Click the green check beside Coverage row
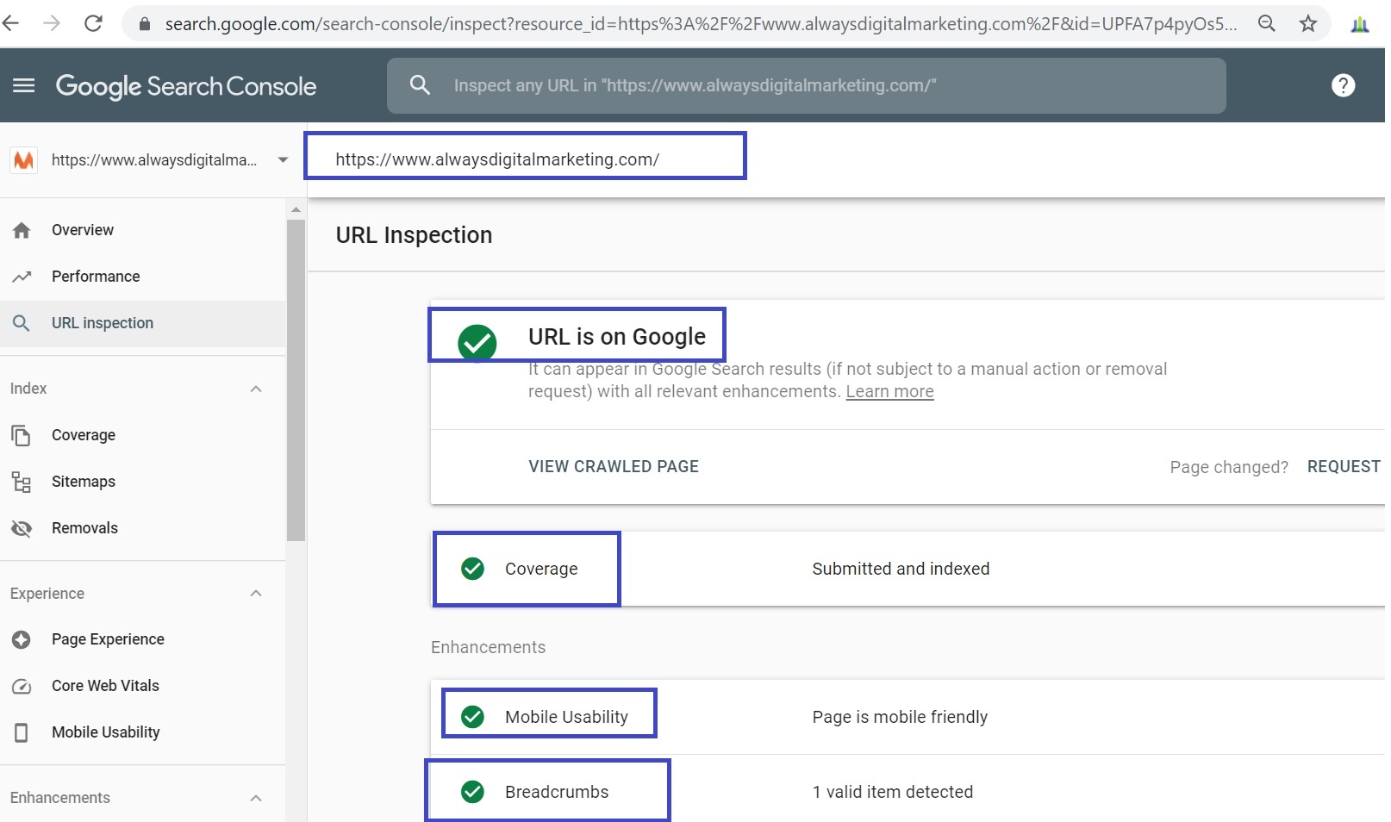 point(472,569)
